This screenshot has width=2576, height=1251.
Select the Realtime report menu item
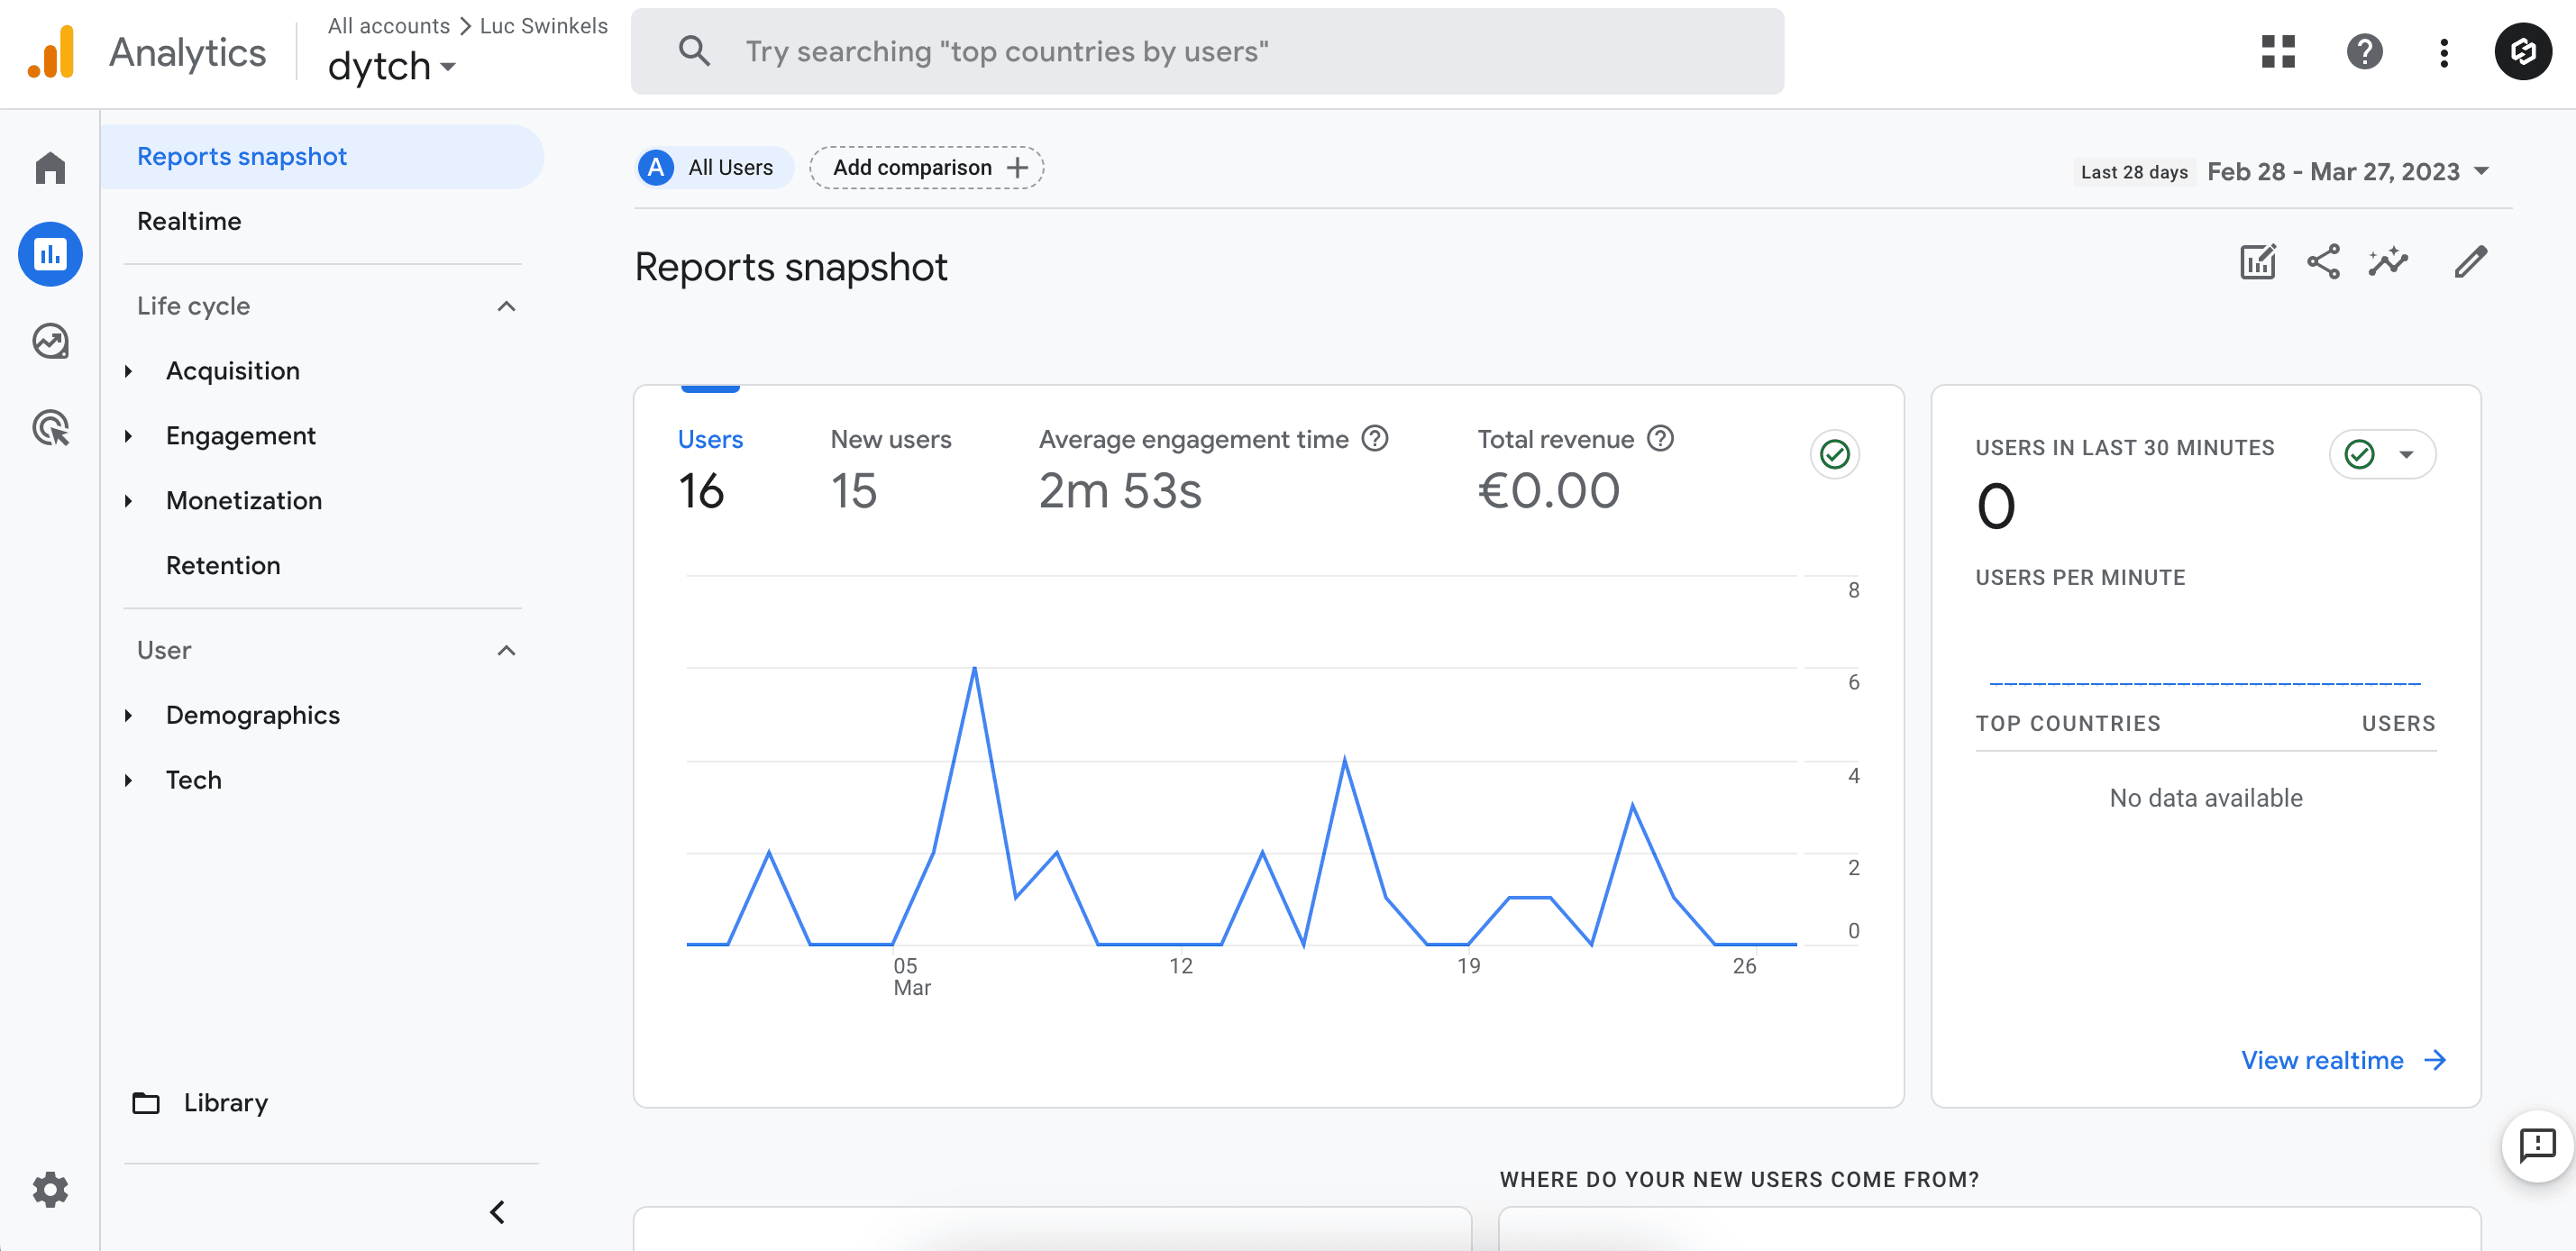189,221
